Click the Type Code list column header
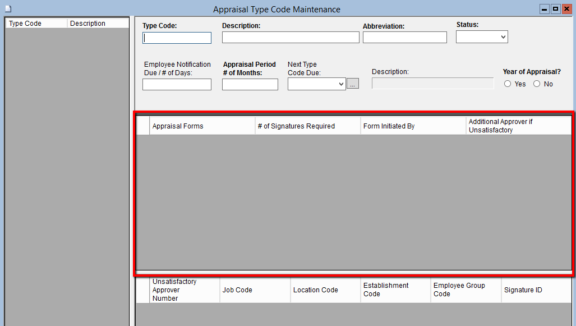 (x=36, y=24)
